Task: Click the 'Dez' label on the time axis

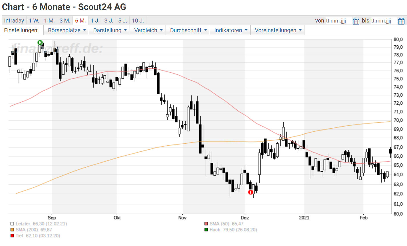Action: tap(245, 218)
